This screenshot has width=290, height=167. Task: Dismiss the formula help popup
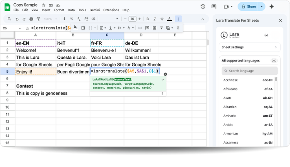tap(165, 74)
